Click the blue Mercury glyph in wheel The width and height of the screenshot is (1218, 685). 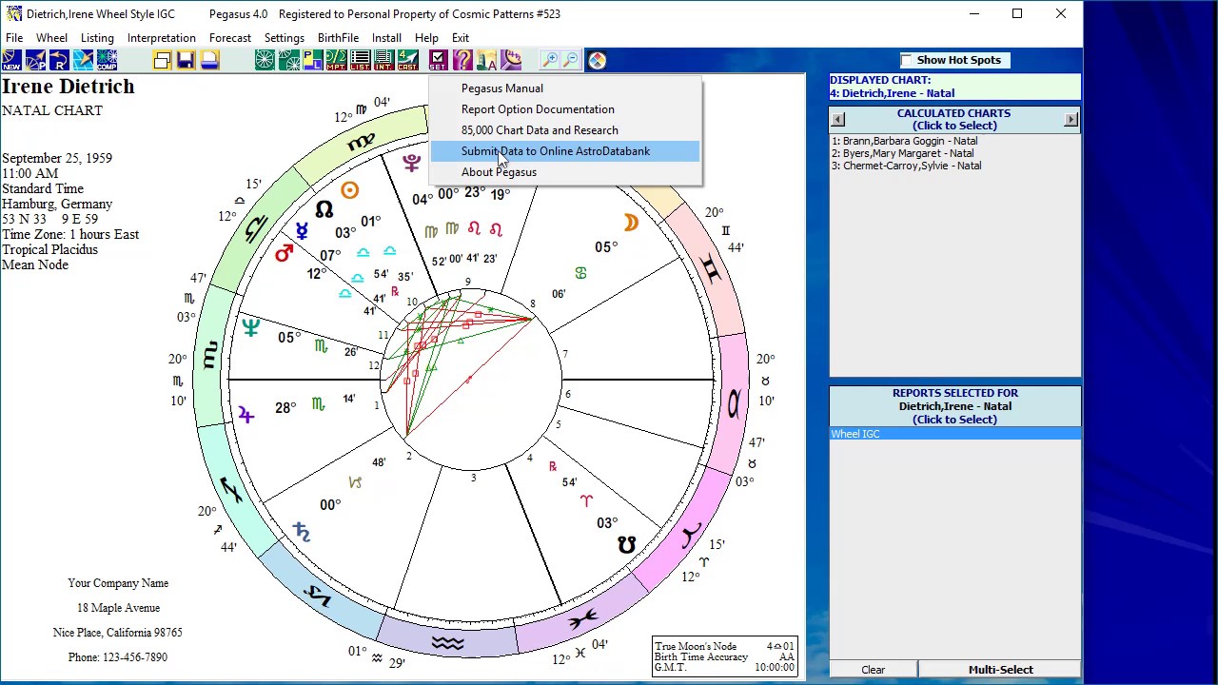click(x=302, y=231)
